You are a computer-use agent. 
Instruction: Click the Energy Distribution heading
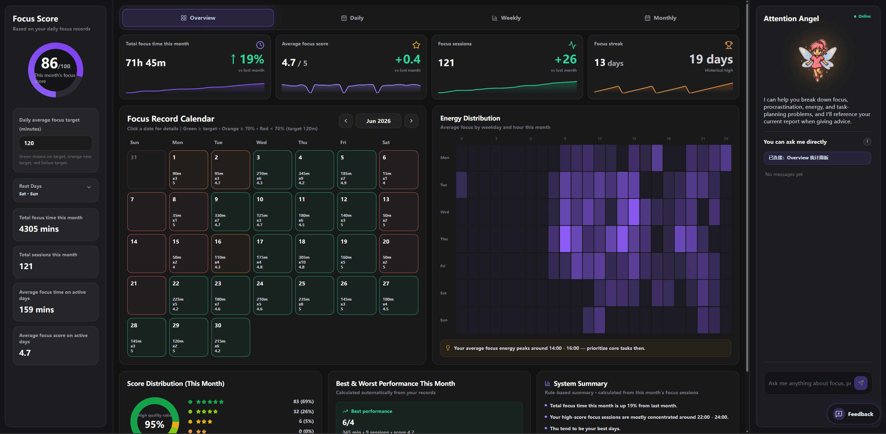coord(470,118)
